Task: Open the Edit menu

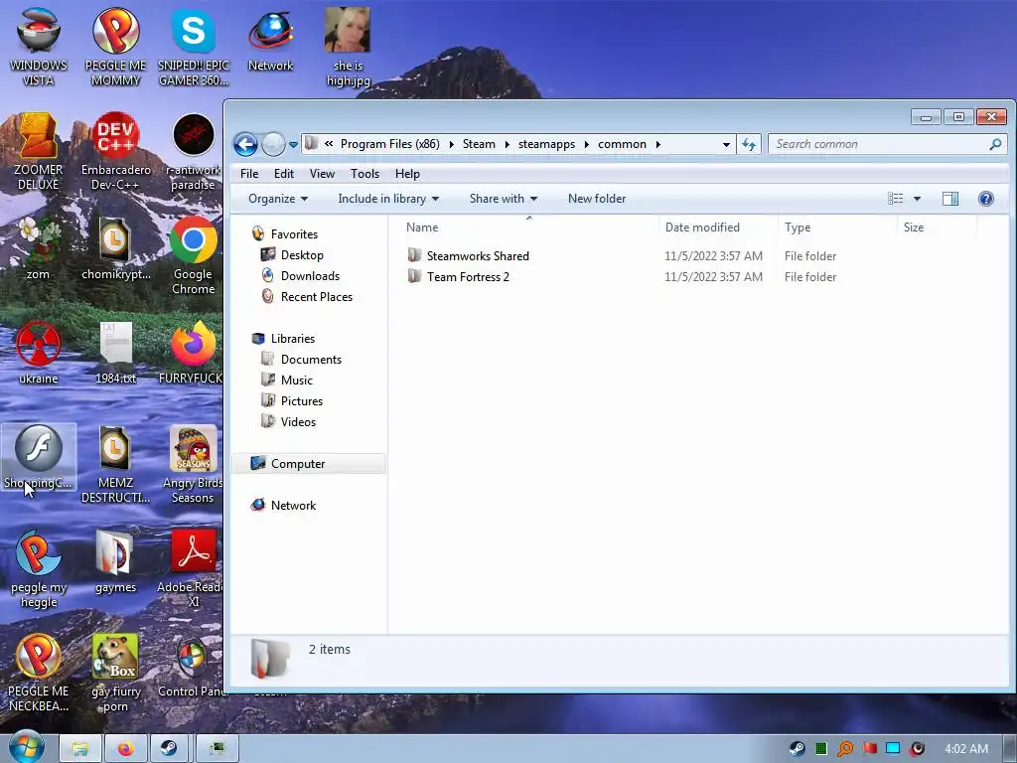Action: coord(283,174)
